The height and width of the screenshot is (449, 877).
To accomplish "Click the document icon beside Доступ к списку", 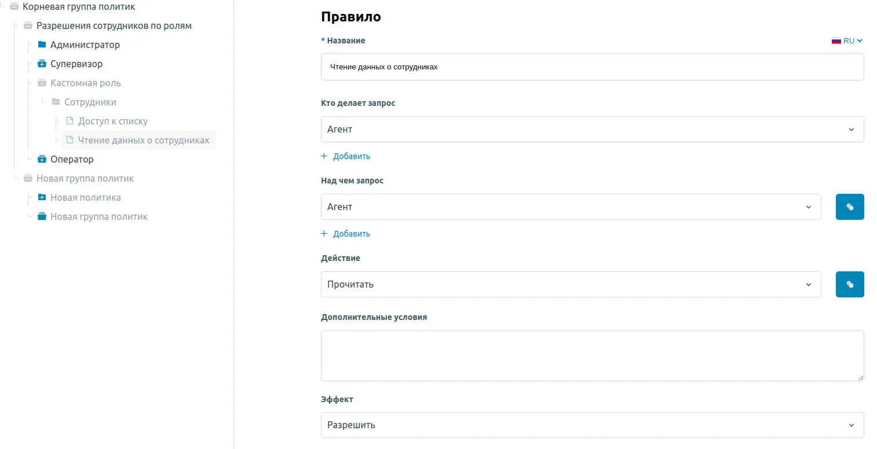I will pyautogui.click(x=70, y=121).
